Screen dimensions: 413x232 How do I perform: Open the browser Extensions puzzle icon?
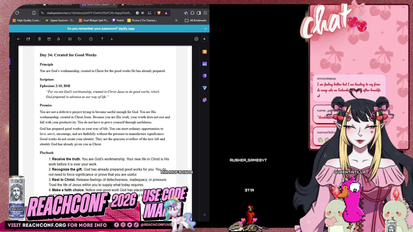[192, 13]
